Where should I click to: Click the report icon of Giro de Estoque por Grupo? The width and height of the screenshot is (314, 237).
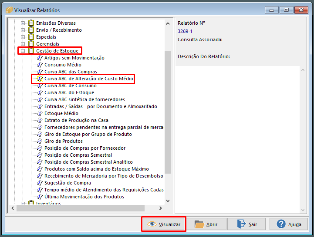(40, 134)
